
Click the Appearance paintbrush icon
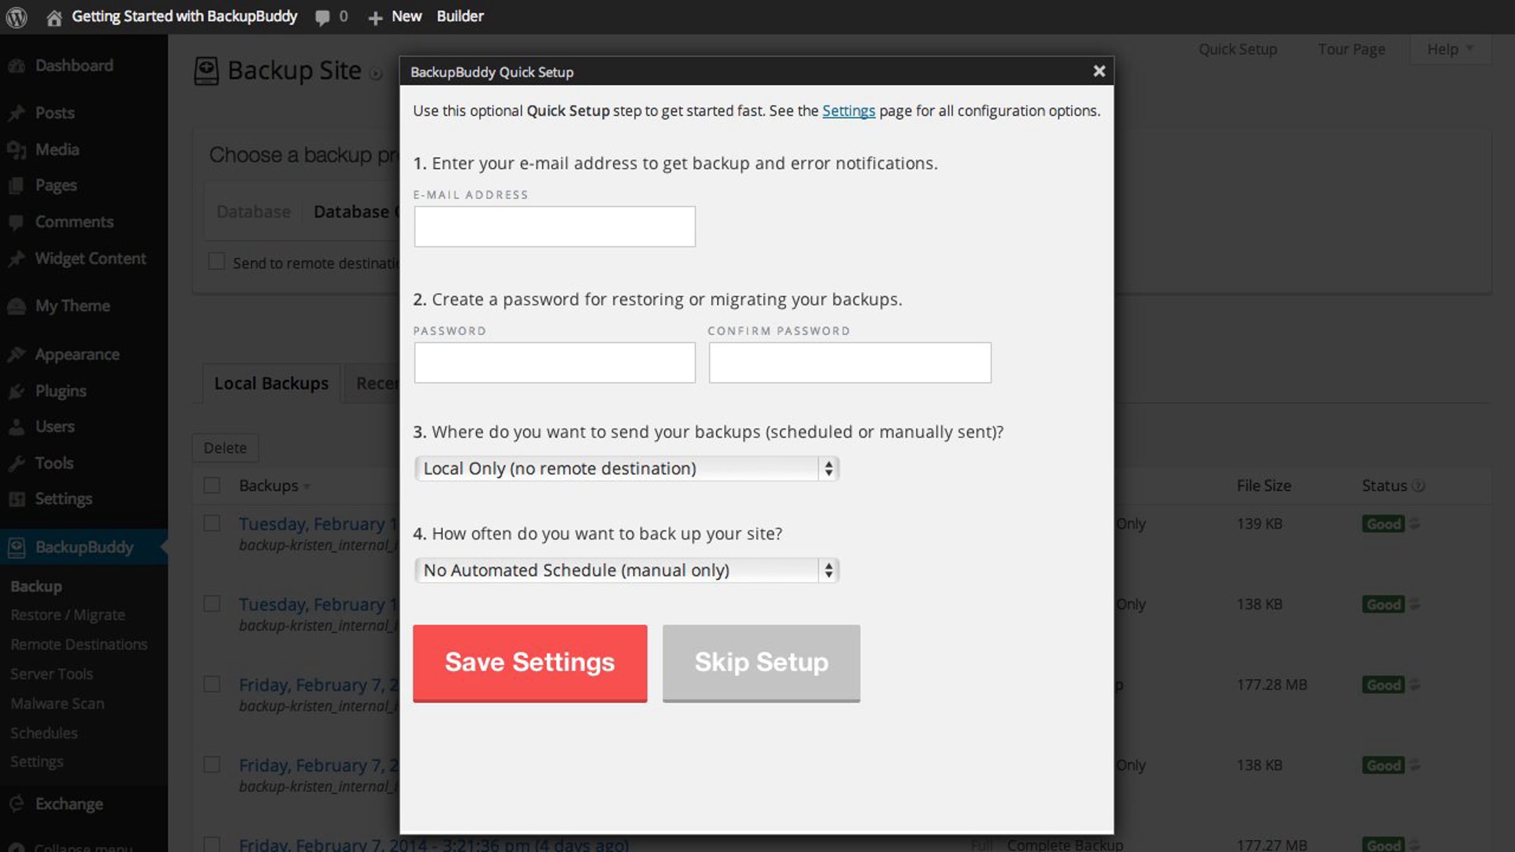(17, 355)
